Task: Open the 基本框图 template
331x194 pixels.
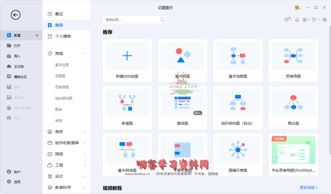Action: (182, 61)
